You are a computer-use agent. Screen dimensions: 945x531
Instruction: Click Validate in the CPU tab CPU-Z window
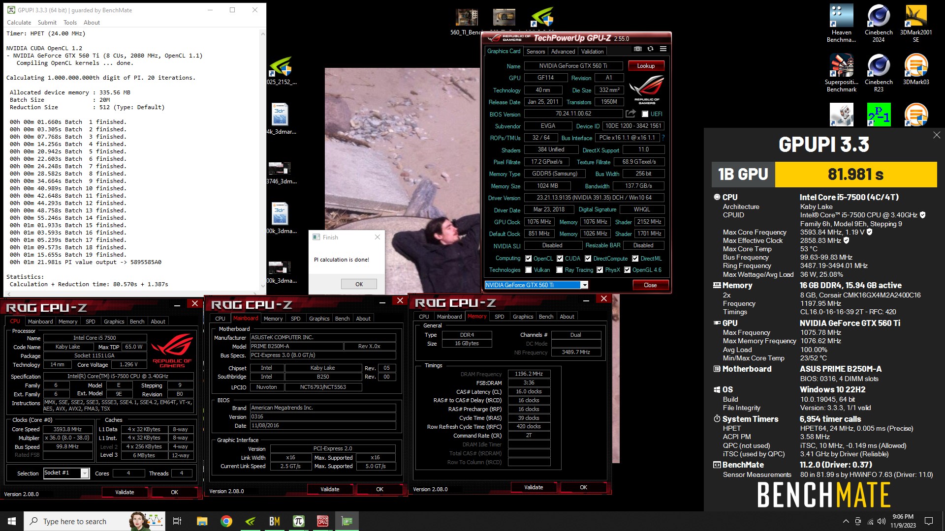coord(125,492)
